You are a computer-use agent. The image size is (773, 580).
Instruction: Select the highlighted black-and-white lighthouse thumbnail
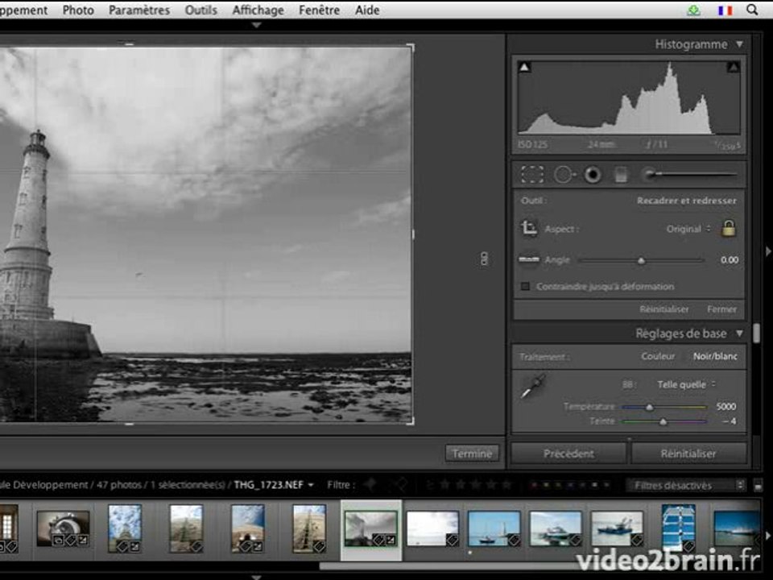pyautogui.click(x=370, y=528)
